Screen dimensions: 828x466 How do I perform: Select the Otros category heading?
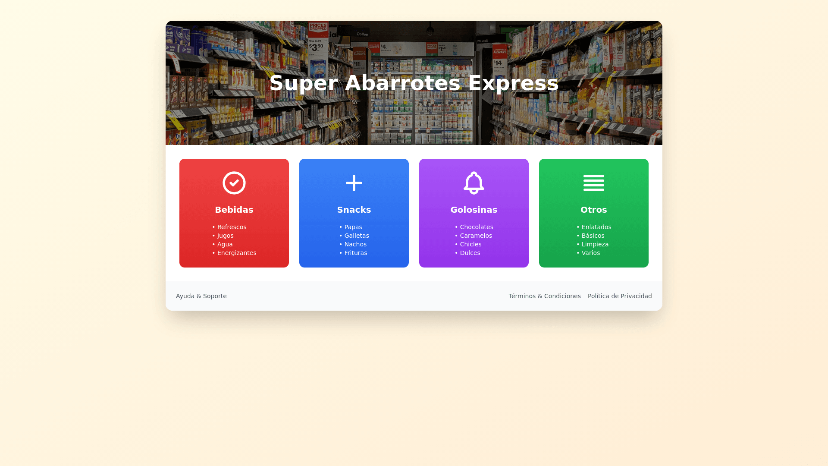593,210
